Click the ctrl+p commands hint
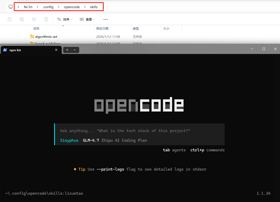 click(207, 150)
